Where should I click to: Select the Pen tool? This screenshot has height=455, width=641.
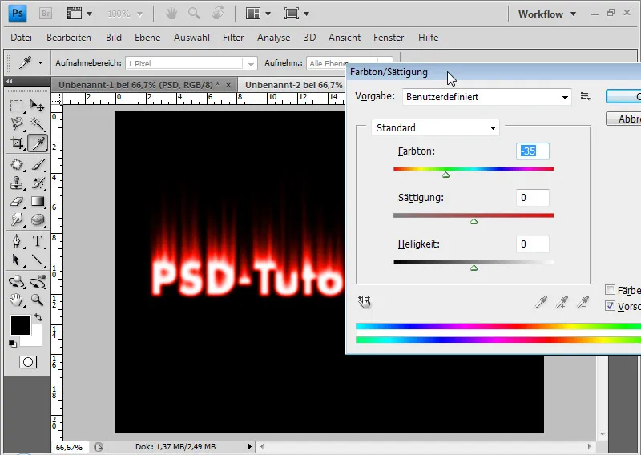16,241
